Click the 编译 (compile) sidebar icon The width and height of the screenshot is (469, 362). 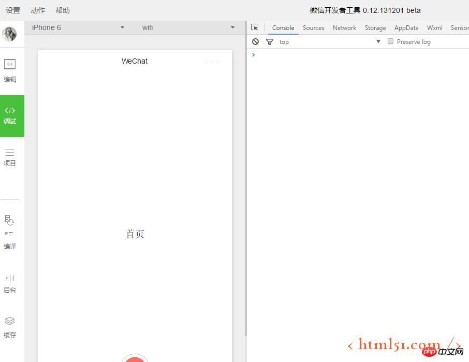[x=10, y=232]
